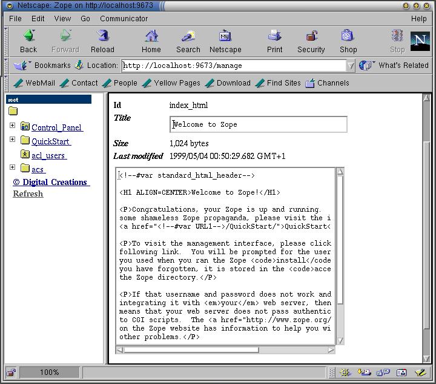
Task: Open the My Netscape toolbar icon
Action: tap(225, 36)
